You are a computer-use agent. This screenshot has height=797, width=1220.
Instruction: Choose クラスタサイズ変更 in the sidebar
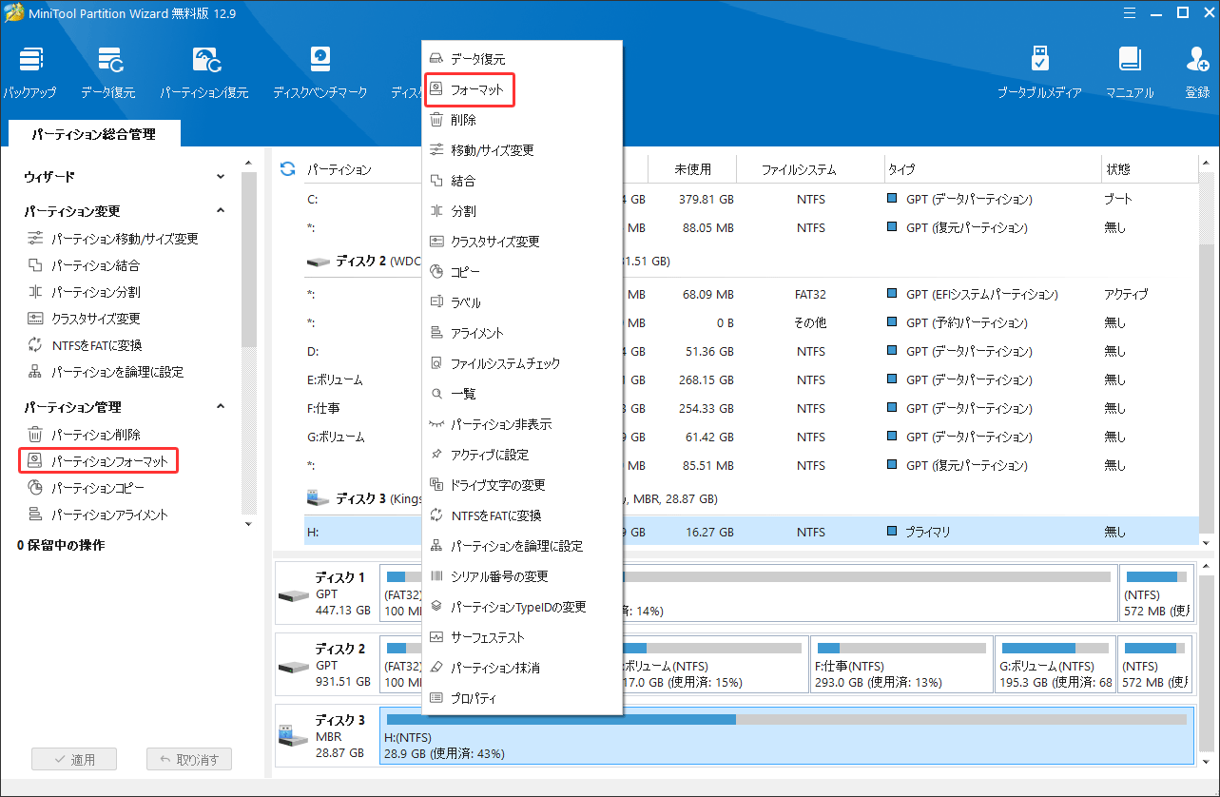pyautogui.click(x=84, y=319)
